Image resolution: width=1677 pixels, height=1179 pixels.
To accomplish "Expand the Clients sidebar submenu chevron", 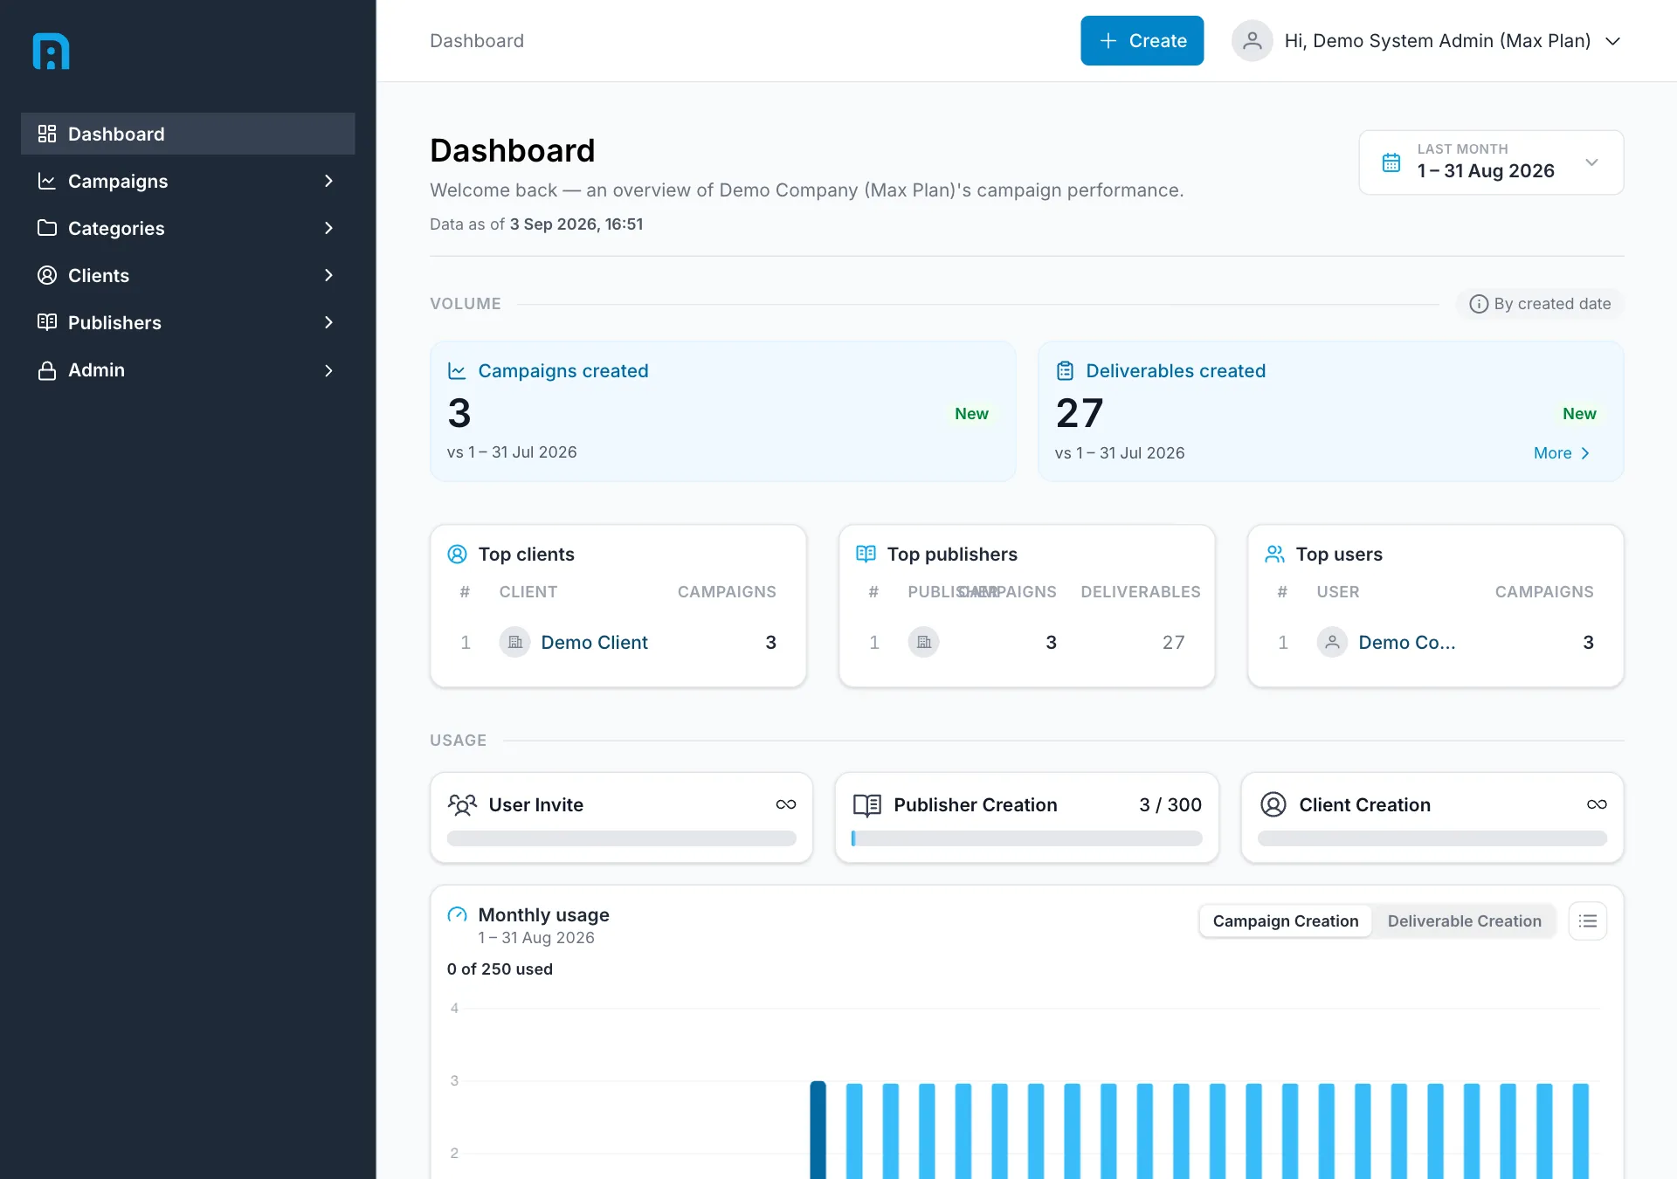I will pyautogui.click(x=328, y=275).
